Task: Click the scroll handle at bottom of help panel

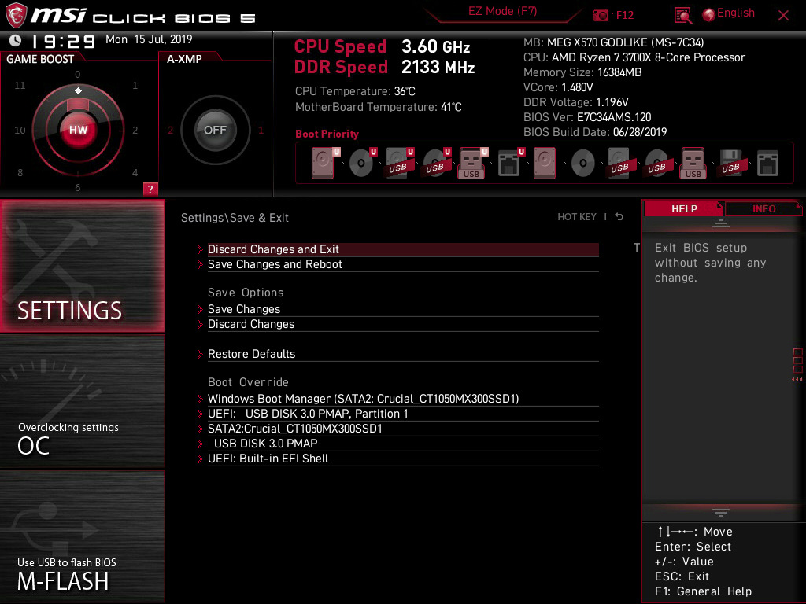Action: (721, 512)
